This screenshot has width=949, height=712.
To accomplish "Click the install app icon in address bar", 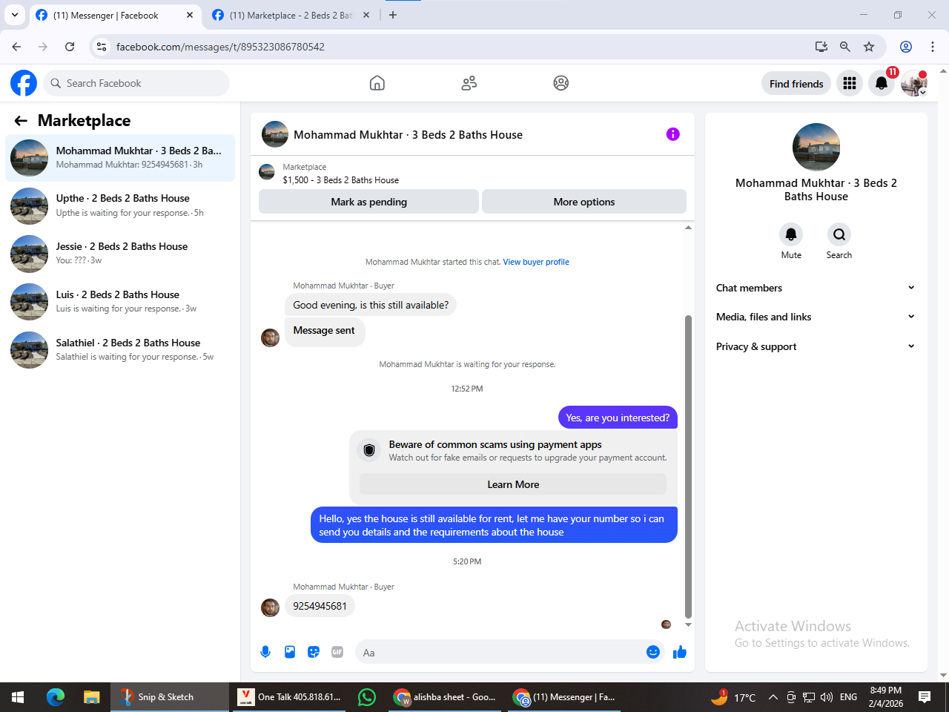I will [821, 47].
